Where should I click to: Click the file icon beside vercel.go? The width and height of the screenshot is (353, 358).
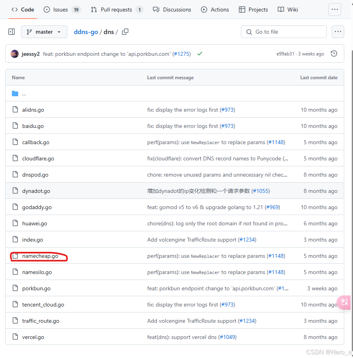point(15,337)
